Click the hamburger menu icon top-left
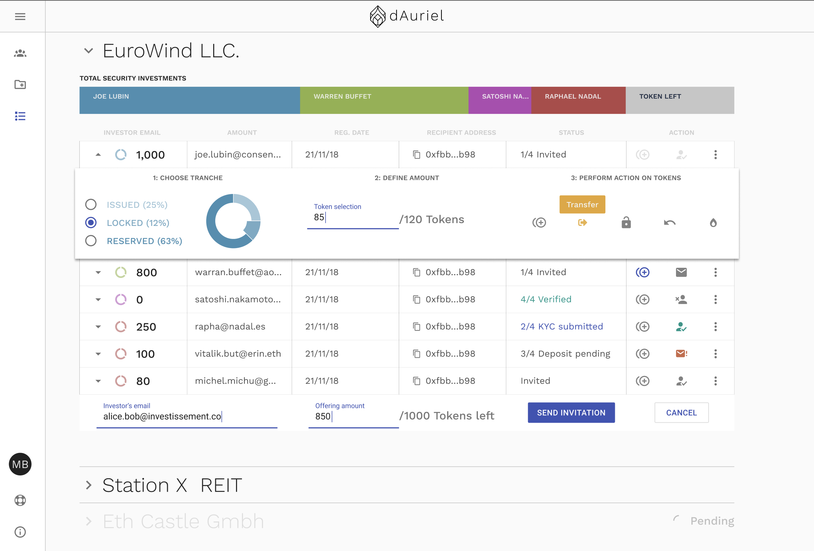The height and width of the screenshot is (551, 814). click(20, 17)
